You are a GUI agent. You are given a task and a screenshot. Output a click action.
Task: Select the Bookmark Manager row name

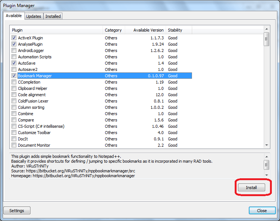(x=35, y=76)
